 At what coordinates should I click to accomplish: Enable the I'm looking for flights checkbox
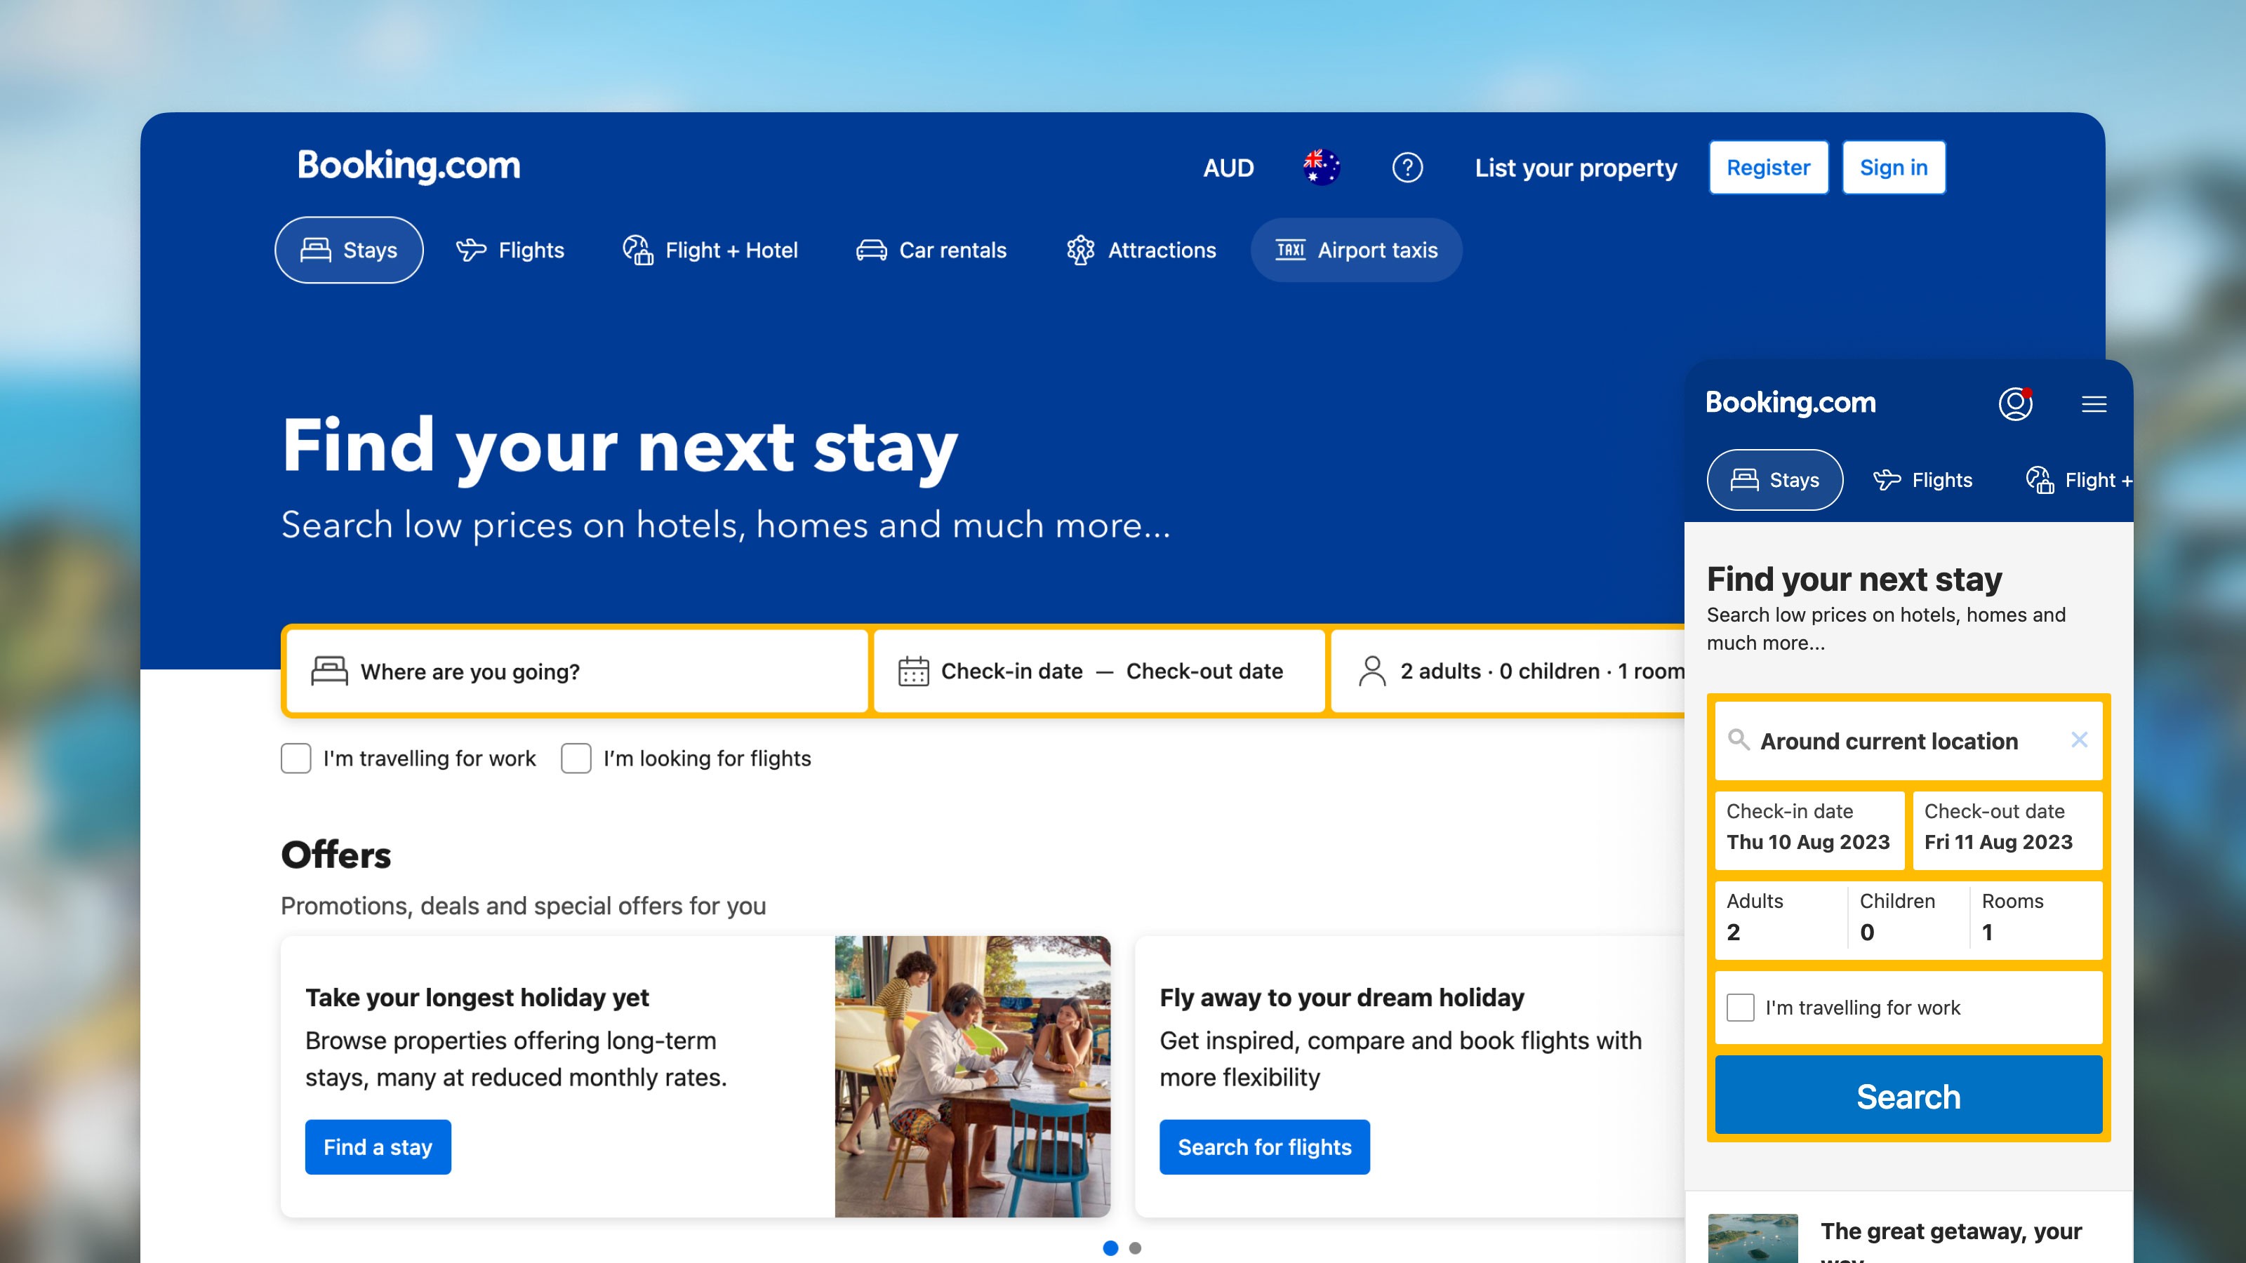(576, 759)
